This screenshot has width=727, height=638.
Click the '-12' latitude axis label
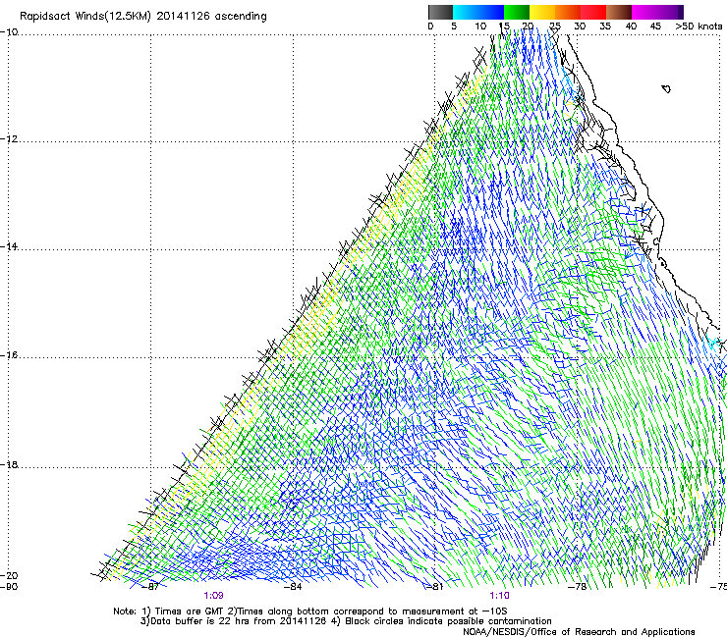pyautogui.click(x=9, y=139)
